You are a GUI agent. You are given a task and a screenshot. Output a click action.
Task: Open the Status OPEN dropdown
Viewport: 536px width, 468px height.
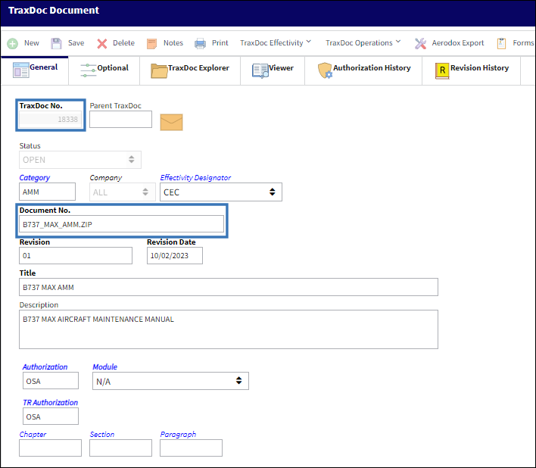[80, 160]
